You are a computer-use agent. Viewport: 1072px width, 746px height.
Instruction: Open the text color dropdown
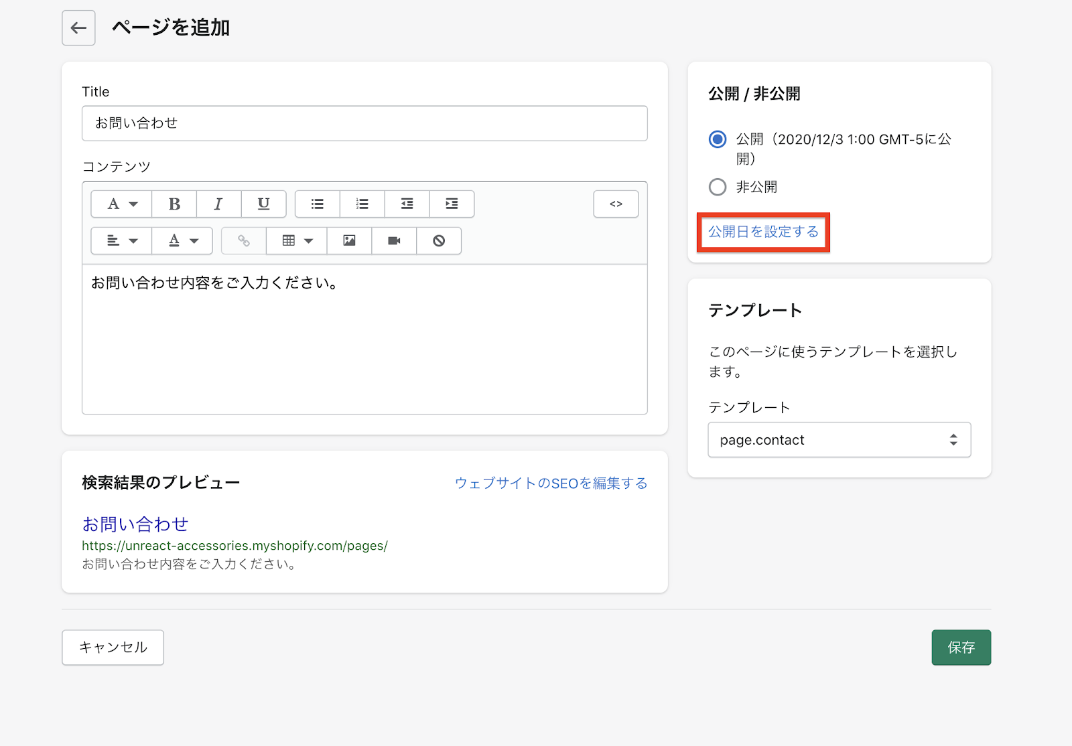(x=182, y=241)
